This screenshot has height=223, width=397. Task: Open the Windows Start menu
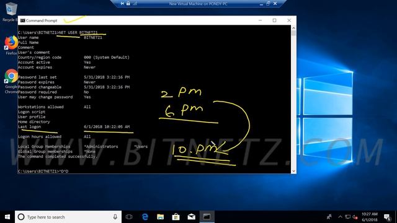(x=7, y=217)
